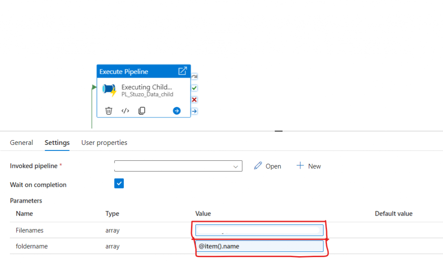
Task: Click the foldername value field containing @item().name
Action: coord(259,246)
